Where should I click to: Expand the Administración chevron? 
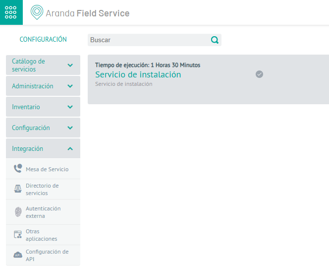(x=70, y=86)
